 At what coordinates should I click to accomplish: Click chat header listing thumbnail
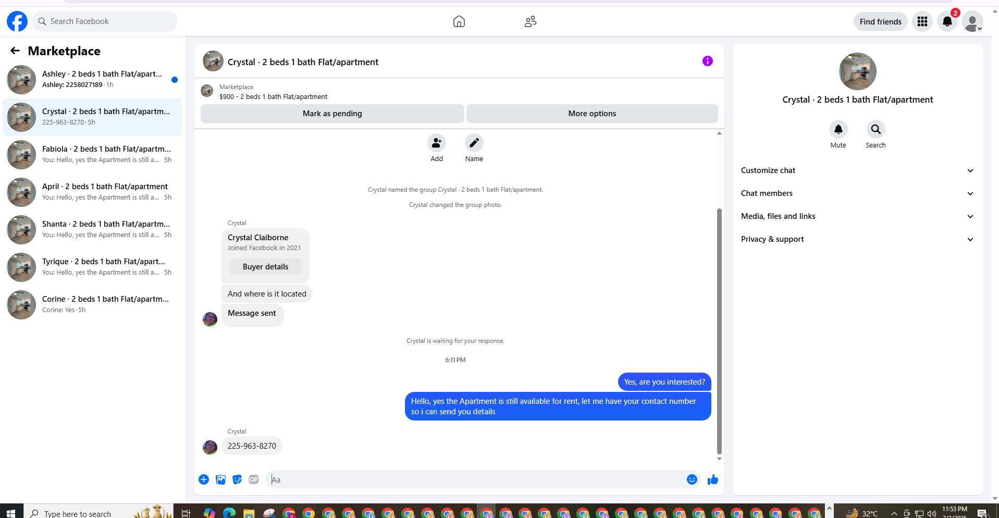coord(213,61)
